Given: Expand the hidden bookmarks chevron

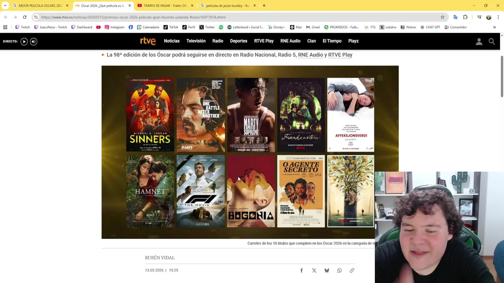Looking at the screenshot, I should [x=494, y=27].
